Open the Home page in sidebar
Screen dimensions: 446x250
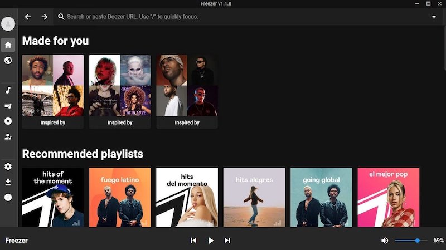(x=8, y=45)
